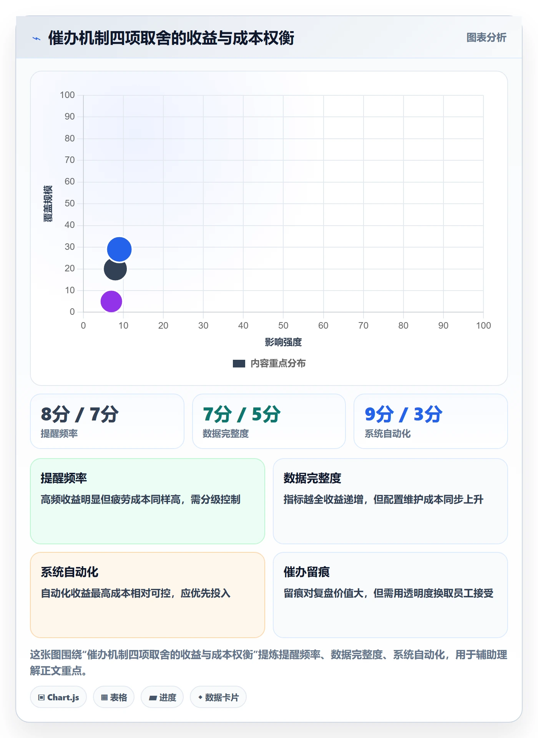Select the 催办留痕 description card
Viewport: 538px width, 738px height.
coord(390,595)
